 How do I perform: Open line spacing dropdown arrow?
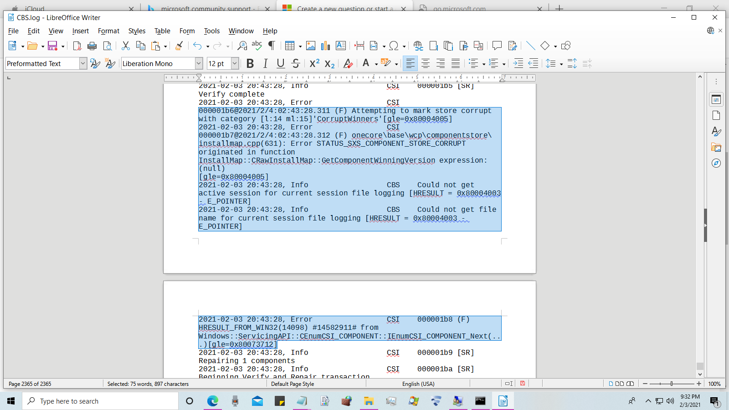(x=561, y=64)
